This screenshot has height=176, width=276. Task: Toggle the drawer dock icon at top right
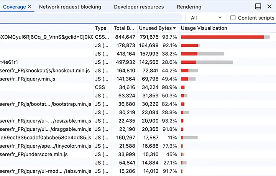(258, 7)
